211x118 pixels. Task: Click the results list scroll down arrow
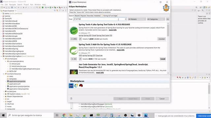coord(168,73)
